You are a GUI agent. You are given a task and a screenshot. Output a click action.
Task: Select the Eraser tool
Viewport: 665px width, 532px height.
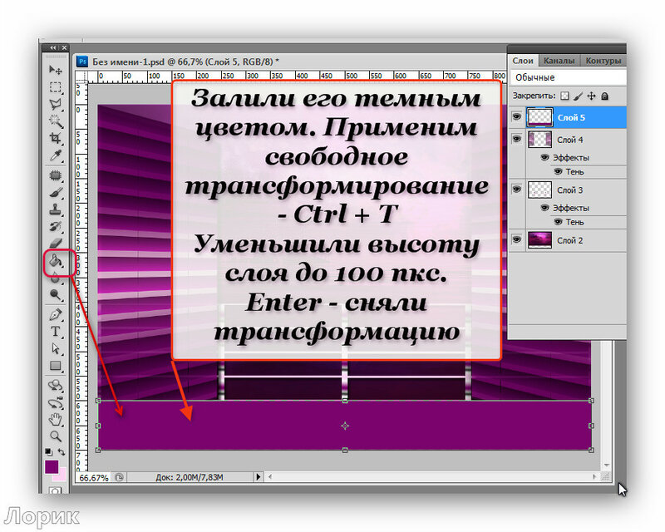pyautogui.click(x=56, y=244)
